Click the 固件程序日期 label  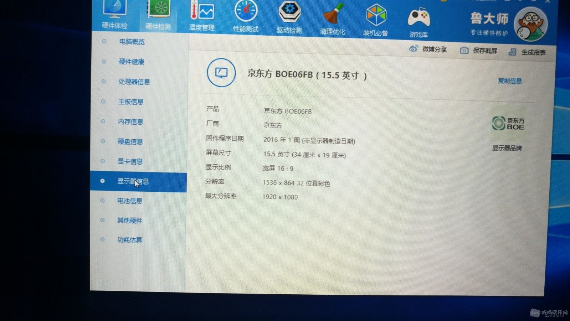pyautogui.click(x=225, y=138)
